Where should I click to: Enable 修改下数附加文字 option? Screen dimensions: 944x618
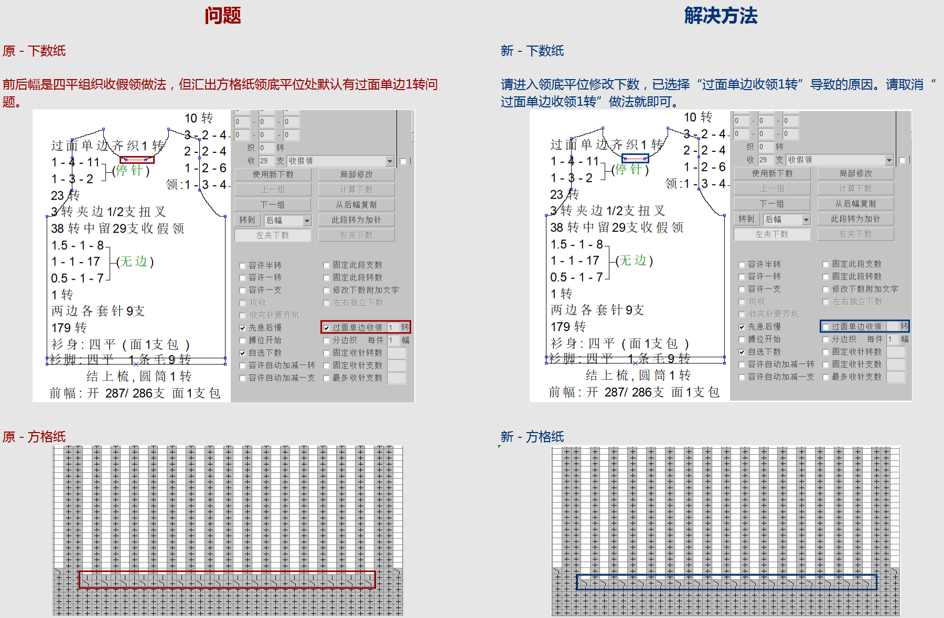point(327,289)
